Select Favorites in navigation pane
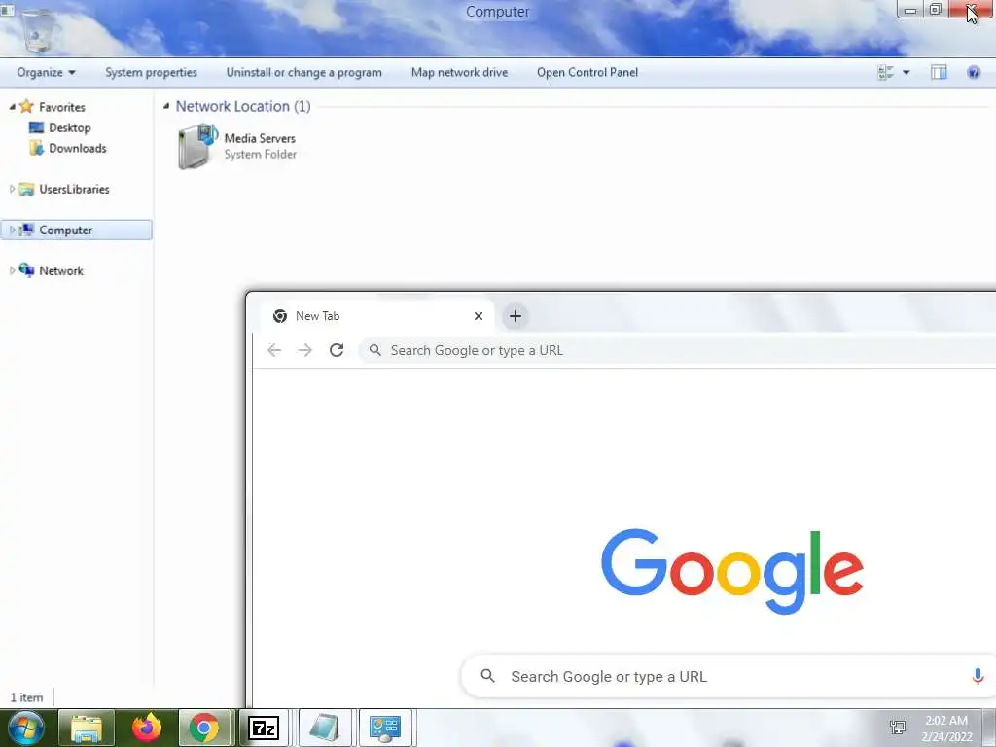 click(61, 107)
